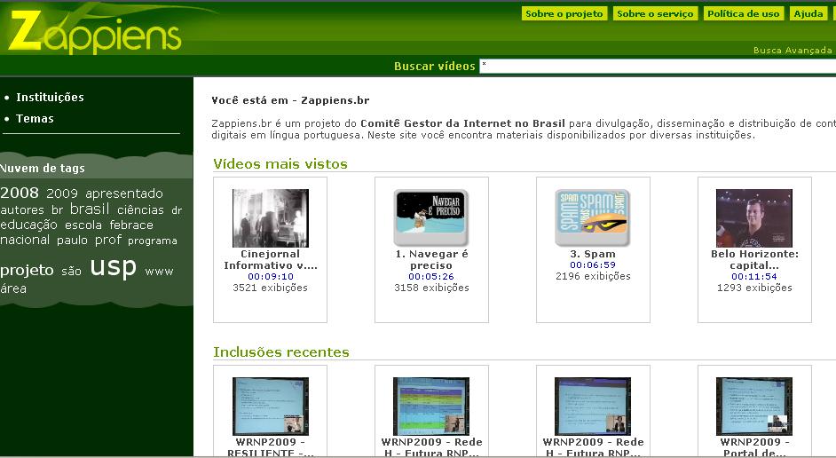Open WRNP2009 Portal video thumbnail
This screenshot has height=458, width=836.
(753, 407)
